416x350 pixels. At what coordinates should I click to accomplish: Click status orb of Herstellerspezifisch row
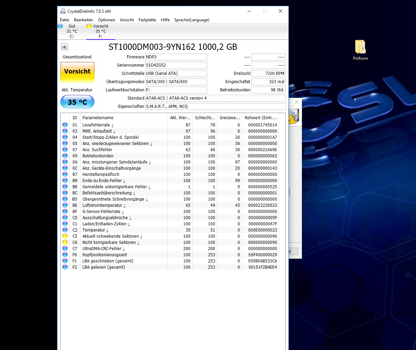point(65,174)
